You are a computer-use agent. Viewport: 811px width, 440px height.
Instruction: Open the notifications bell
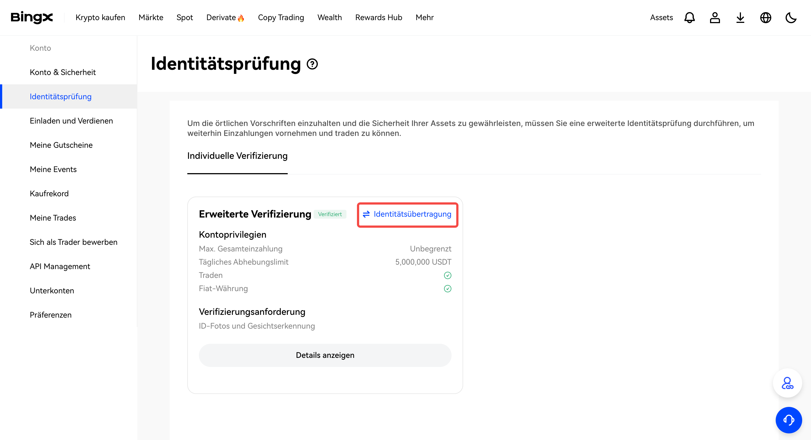point(689,18)
